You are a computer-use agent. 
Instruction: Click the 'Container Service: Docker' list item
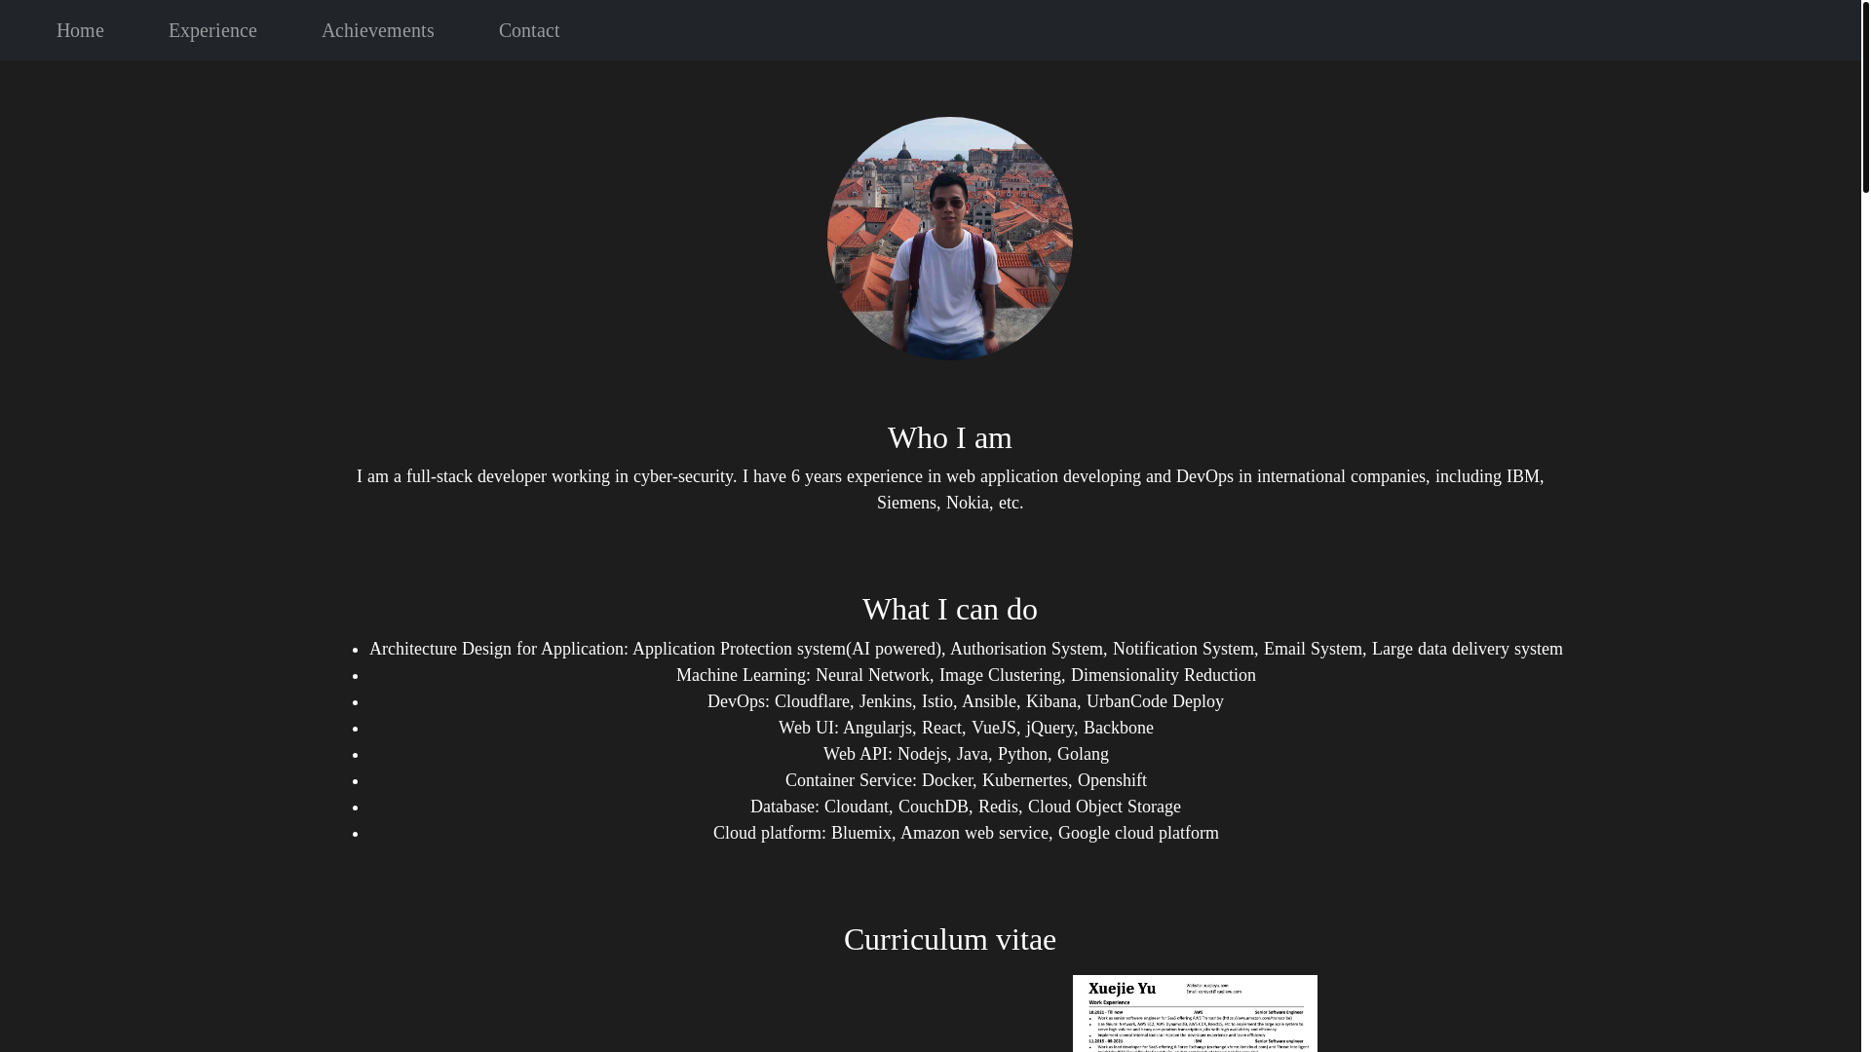click(966, 780)
